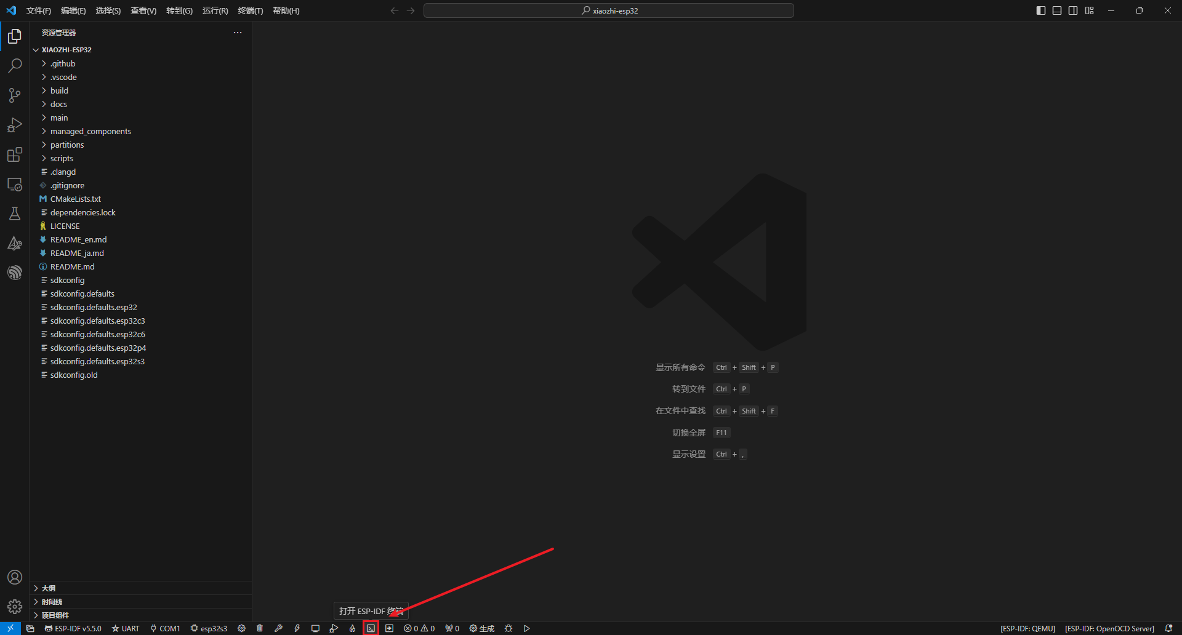This screenshot has height=635, width=1182.
Task: Toggle the primary side bar visibility
Action: 1040,10
